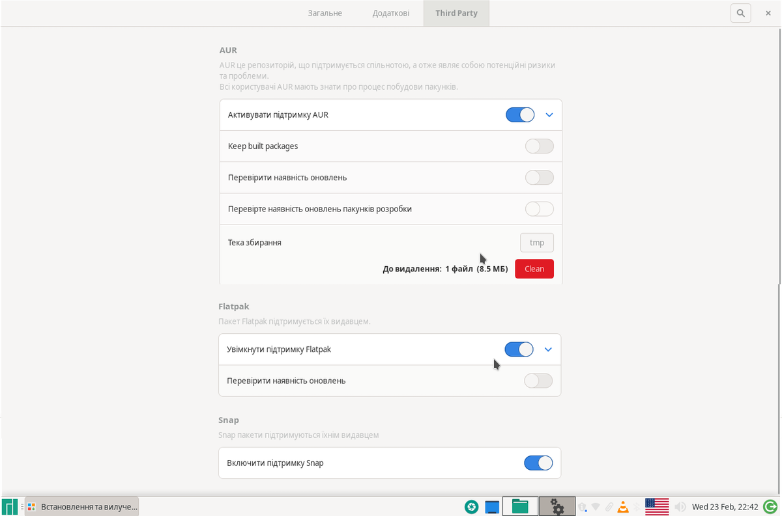Close the preferences window

768,13
